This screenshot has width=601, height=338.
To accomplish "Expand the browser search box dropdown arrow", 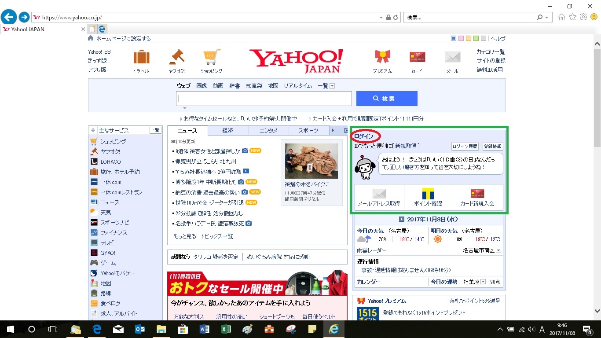I will point(548,18).
